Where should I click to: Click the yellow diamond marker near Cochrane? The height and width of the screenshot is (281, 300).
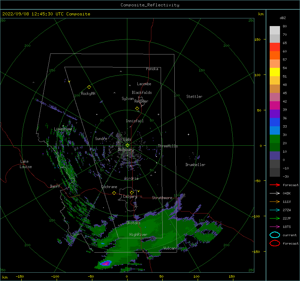114,193
